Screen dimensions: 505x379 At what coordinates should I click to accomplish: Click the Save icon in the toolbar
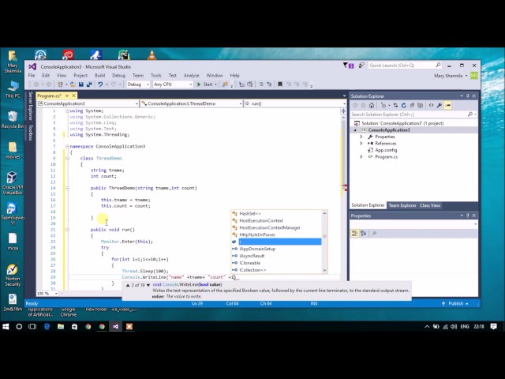81,84
